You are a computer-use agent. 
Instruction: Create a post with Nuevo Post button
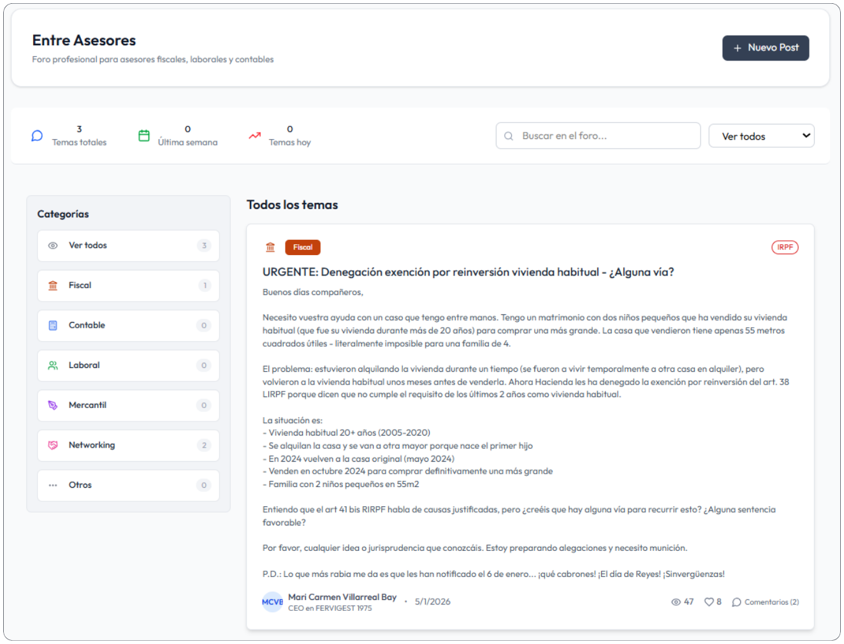click(x=765, y=48)
